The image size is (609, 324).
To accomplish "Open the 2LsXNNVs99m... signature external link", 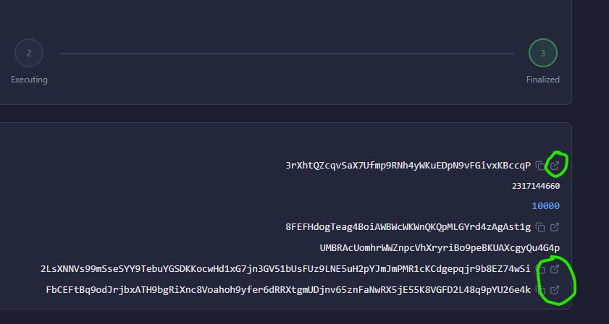I will 555,269.
